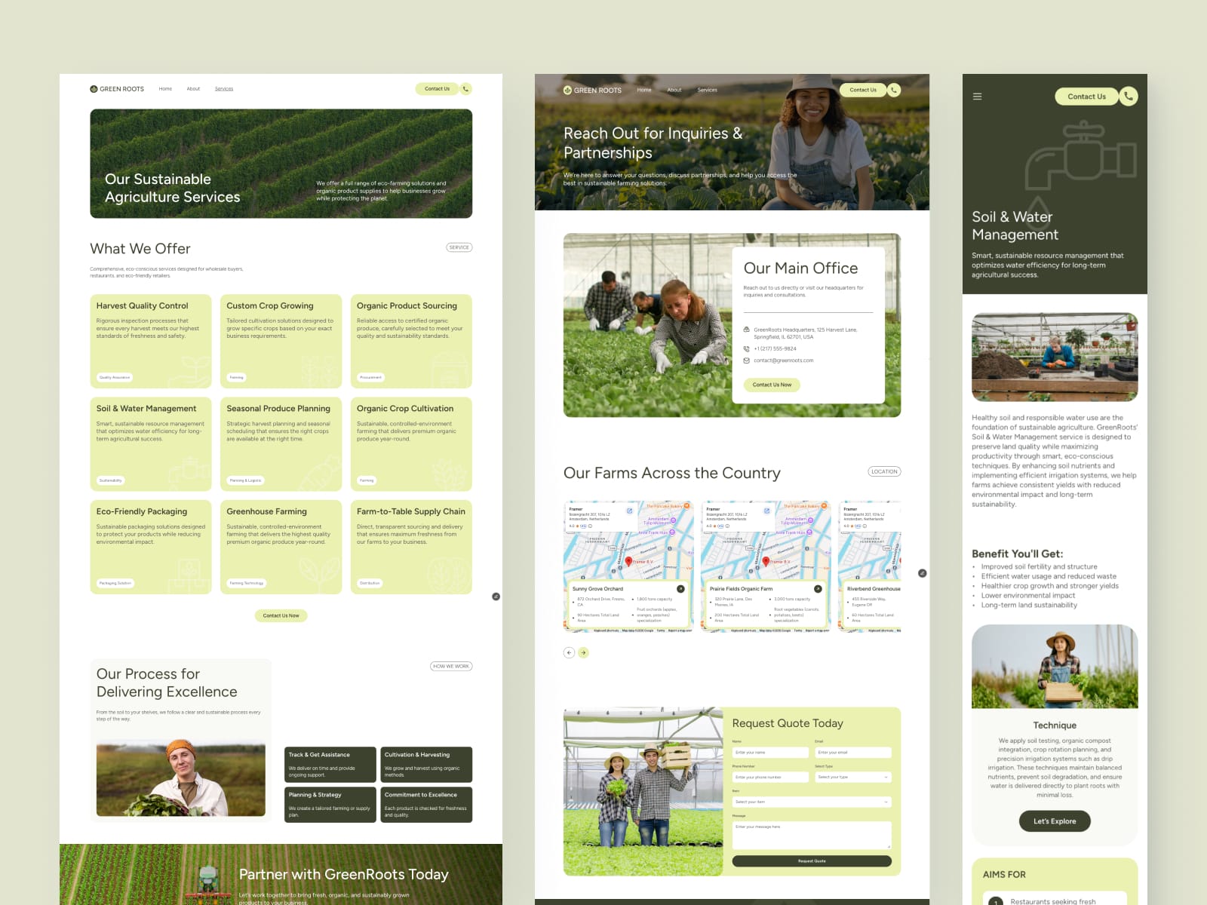
Task: Click the phone icon in the contact page header
Action: (894, 90)
